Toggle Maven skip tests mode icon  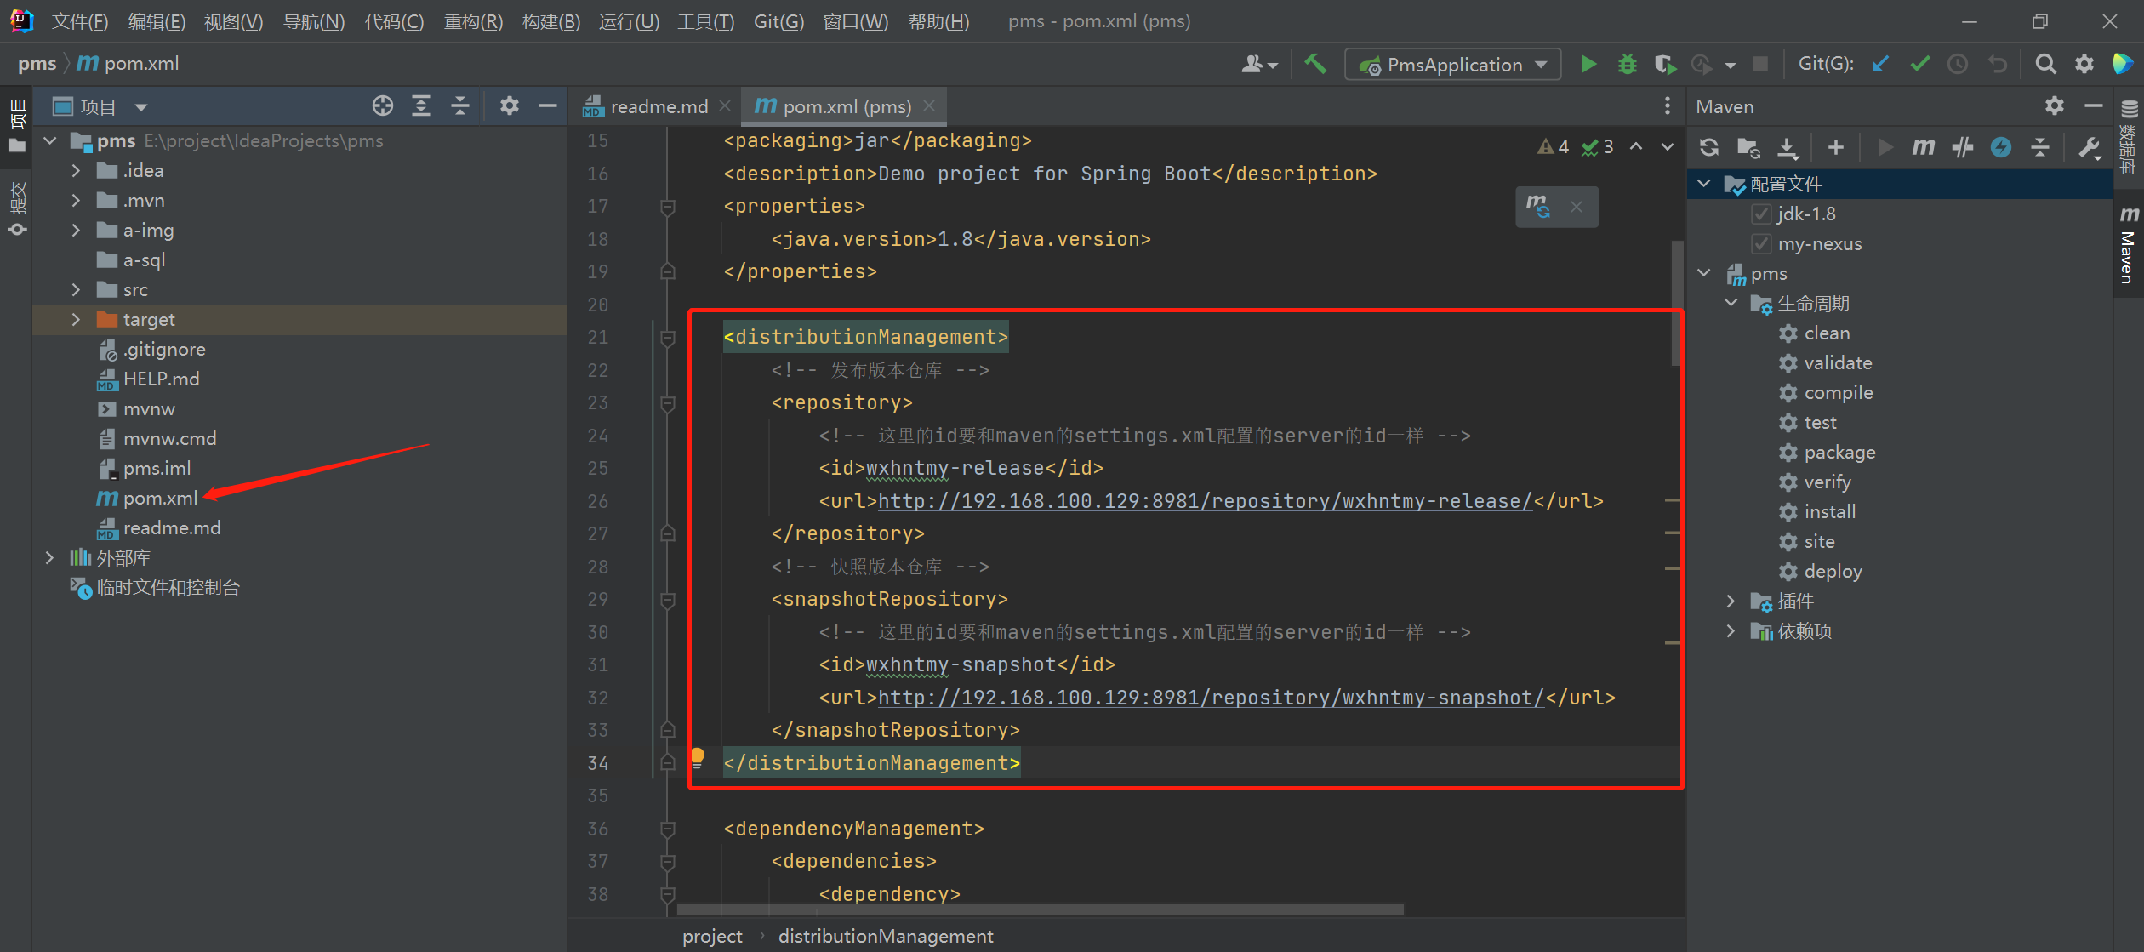click(x=1962, y=148)
